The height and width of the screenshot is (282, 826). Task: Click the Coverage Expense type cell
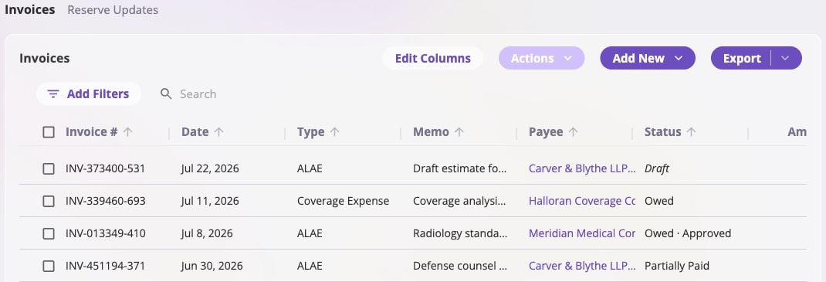(x=343, y=201)
